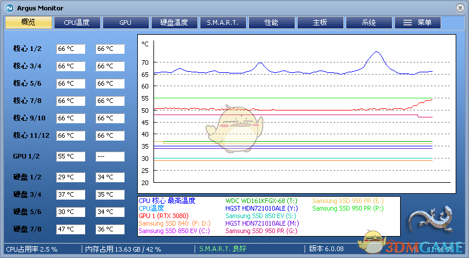Open the 菜单 hamburger menu

[x=417, y=23]
